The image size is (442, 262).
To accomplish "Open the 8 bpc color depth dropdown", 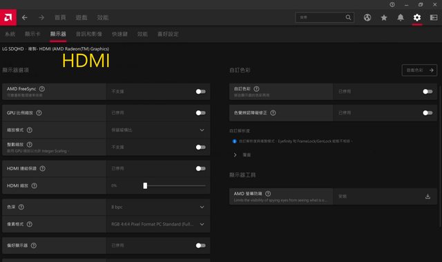I will coord(158,207).
